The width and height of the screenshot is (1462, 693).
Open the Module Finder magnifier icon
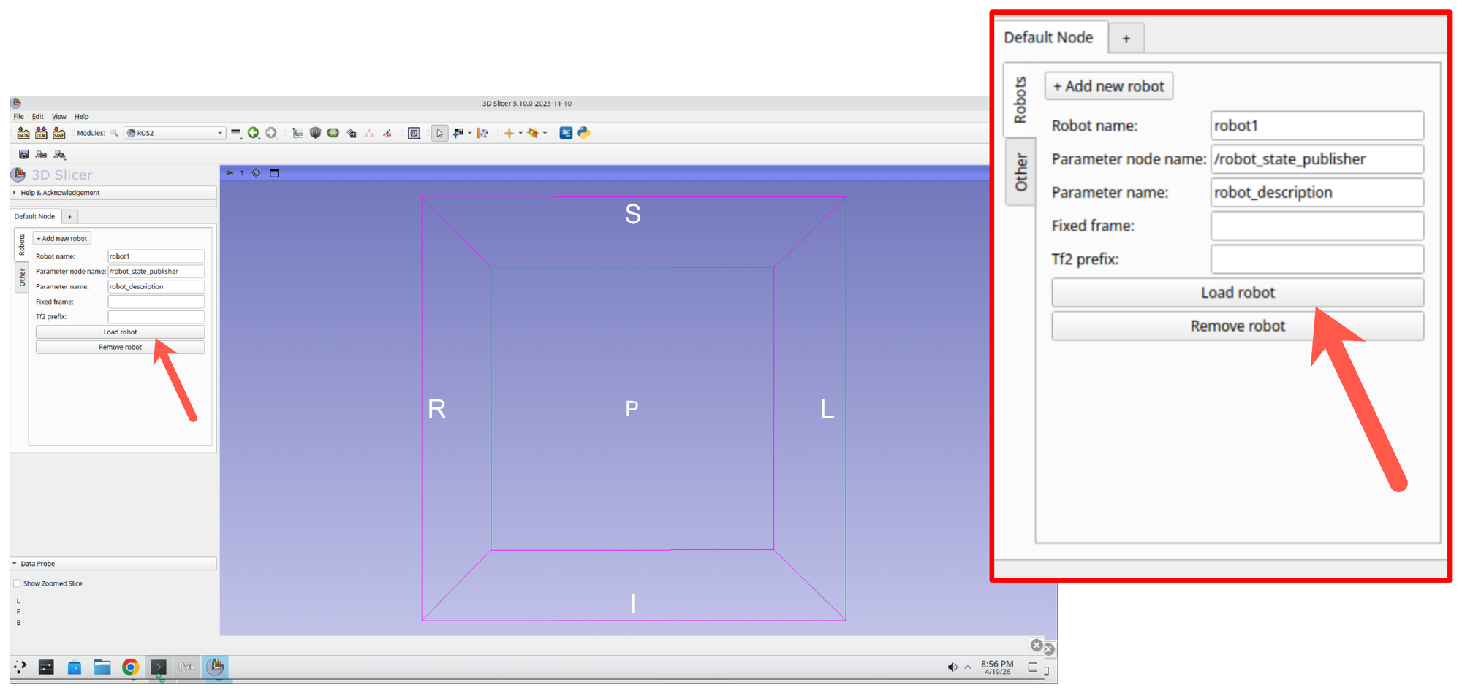(114, 134)
